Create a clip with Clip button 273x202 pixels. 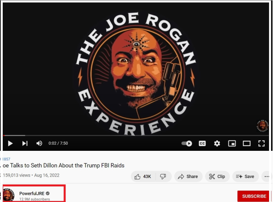tap(217, 177)
